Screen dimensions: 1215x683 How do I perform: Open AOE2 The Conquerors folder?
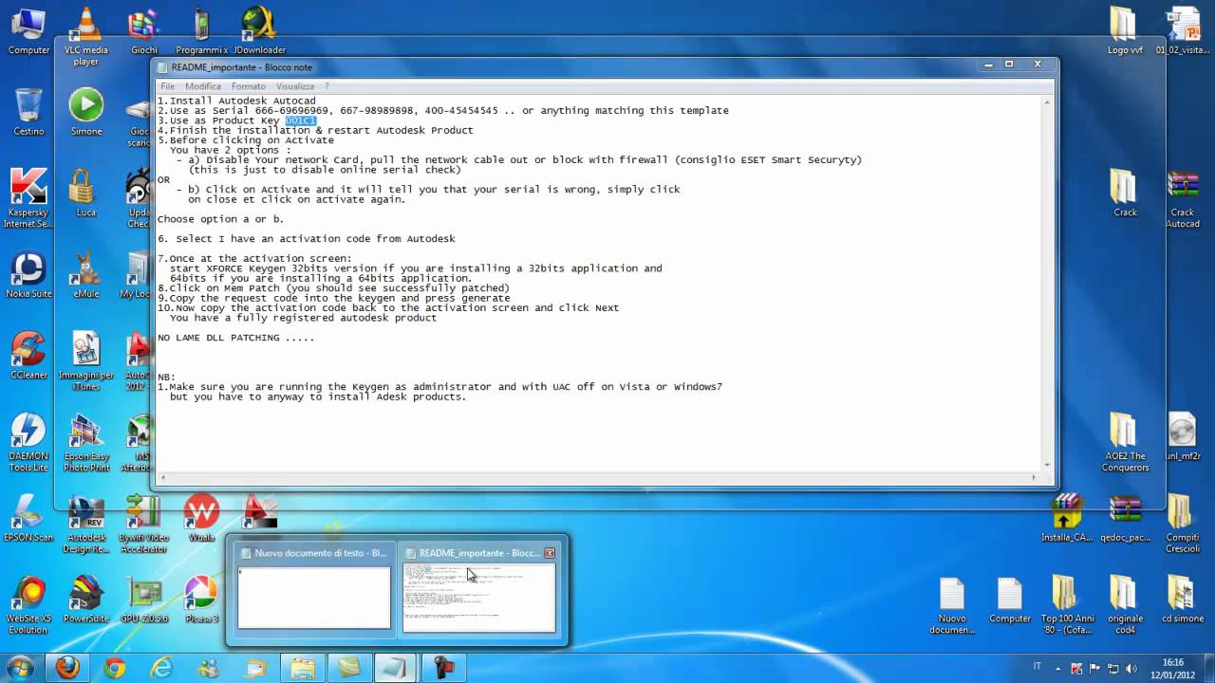1125,443
